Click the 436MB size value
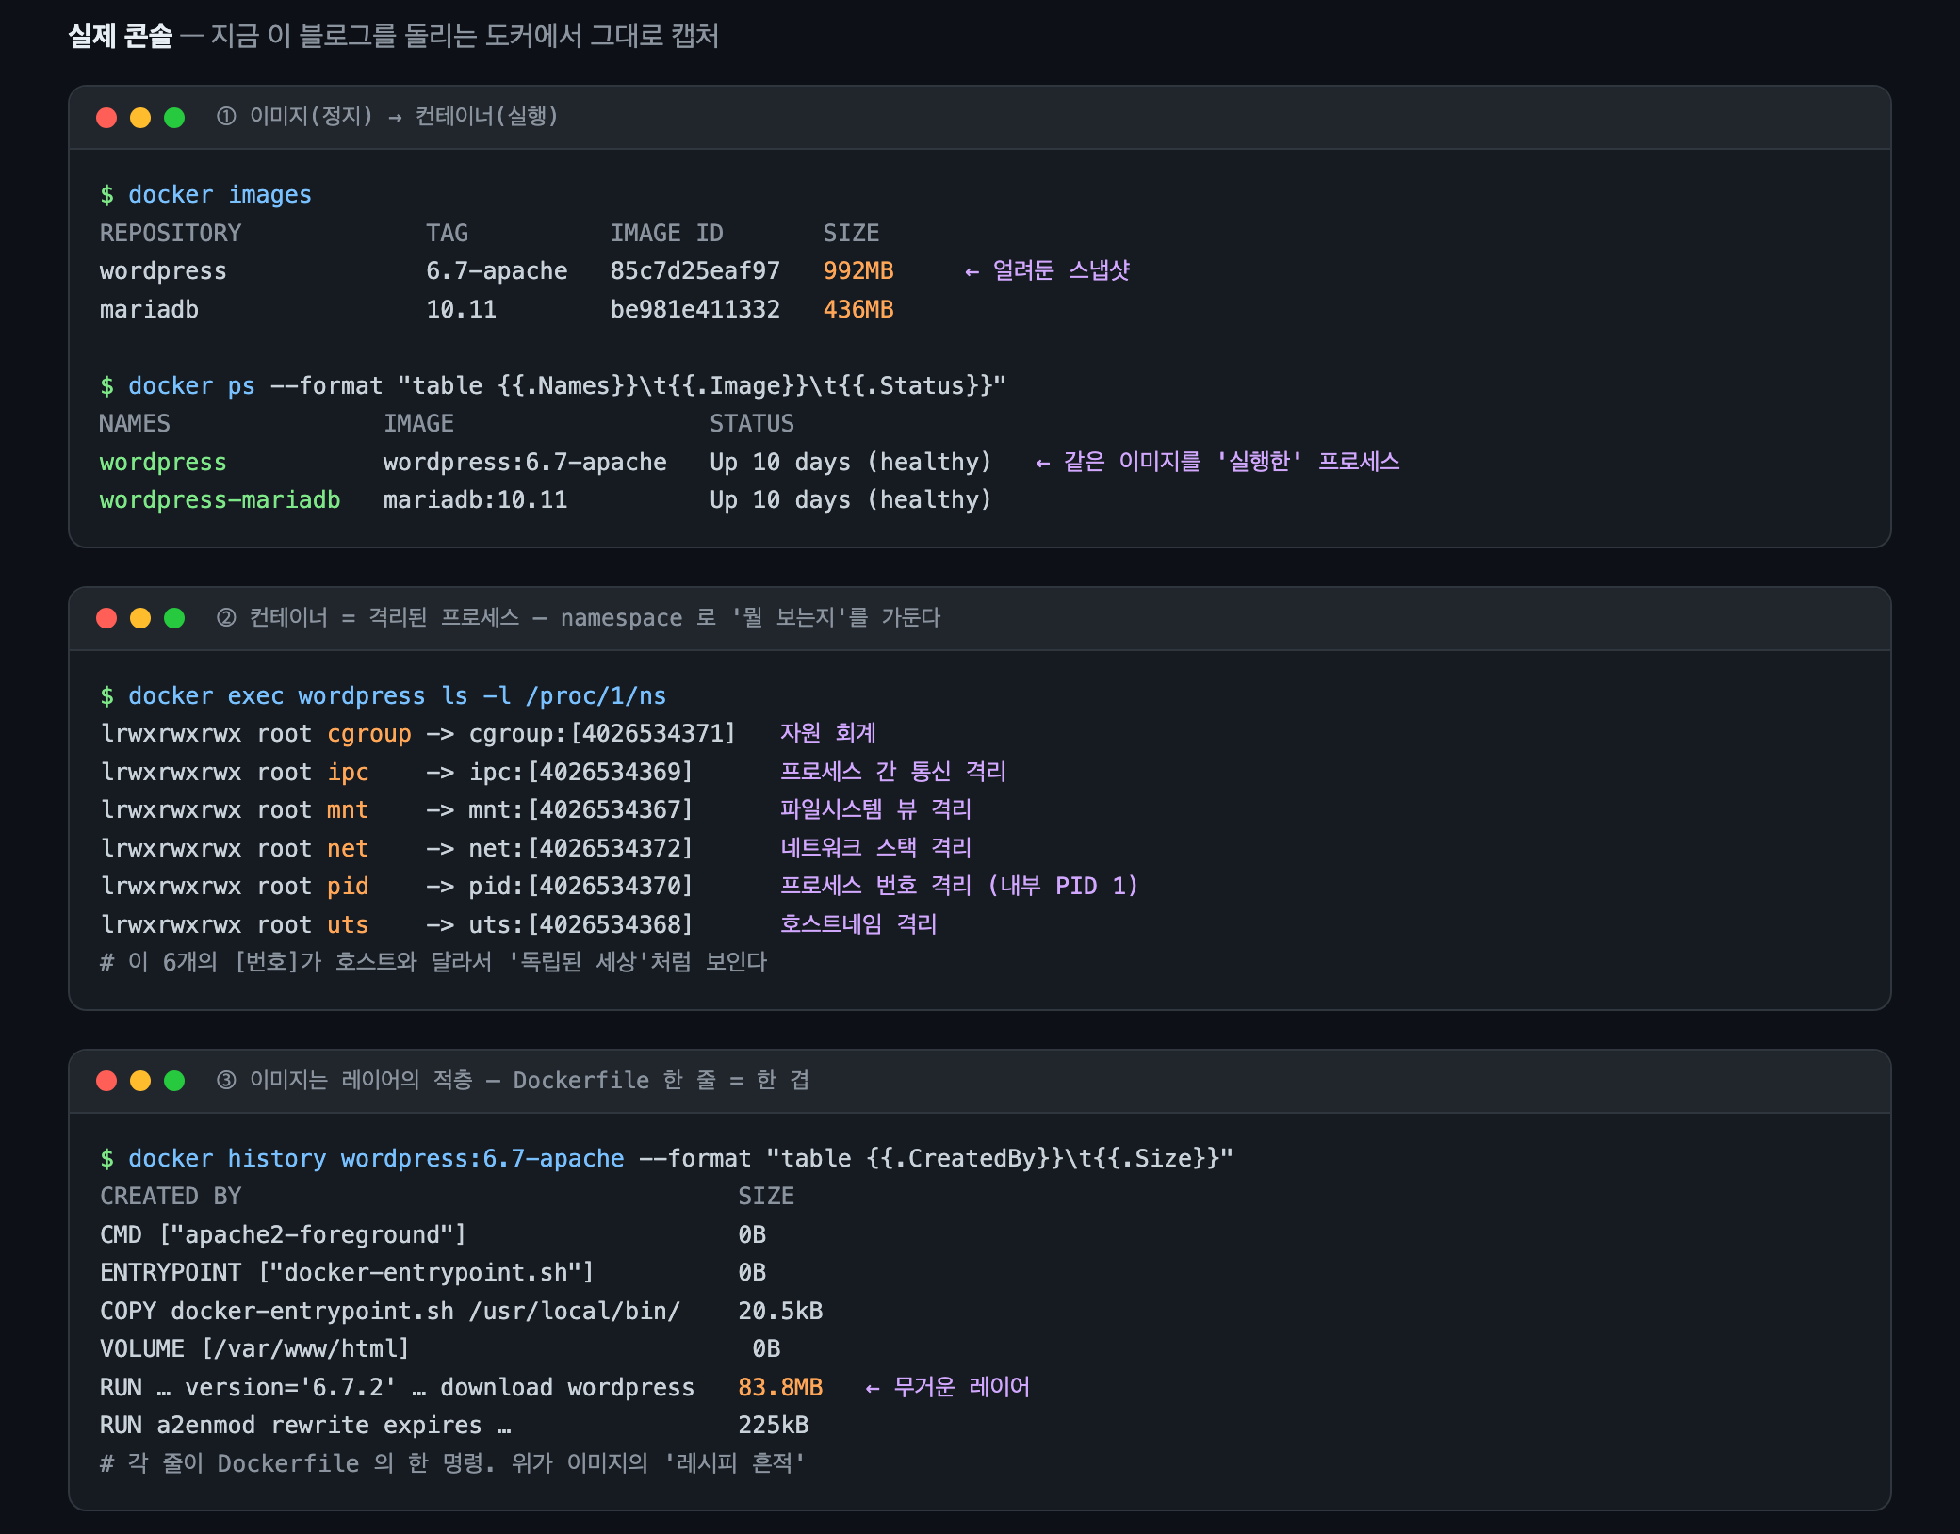 858,309
